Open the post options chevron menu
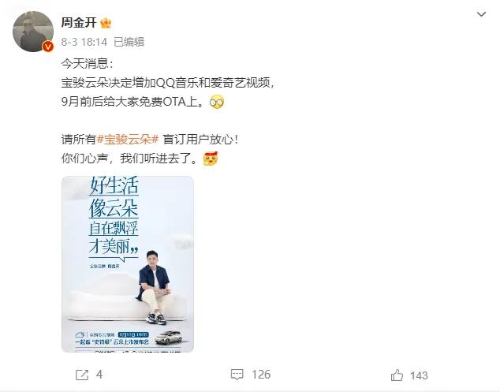This screenshot has width=500, height=392. (481, 14)
